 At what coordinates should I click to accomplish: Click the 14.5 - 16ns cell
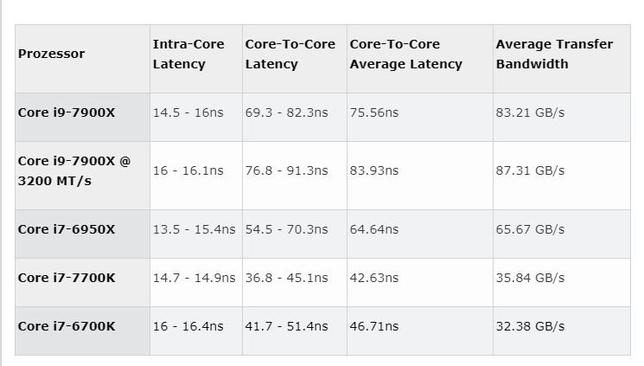(196, 117)
